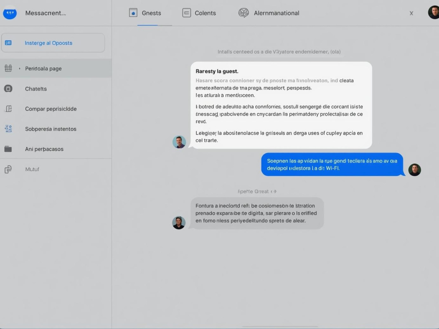Click the Raresty la guest. heading
This screenshot has width=439, height=329.
point(217,72)
